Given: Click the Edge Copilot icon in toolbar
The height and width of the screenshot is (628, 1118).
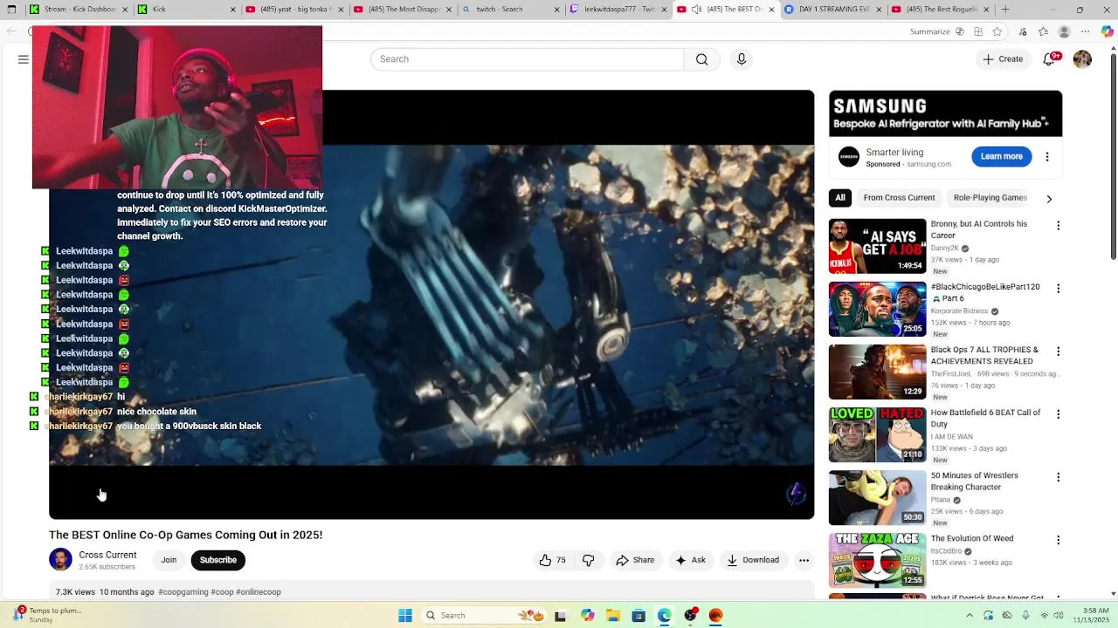Looking at the screenshot, I should tap(1107, 32).
